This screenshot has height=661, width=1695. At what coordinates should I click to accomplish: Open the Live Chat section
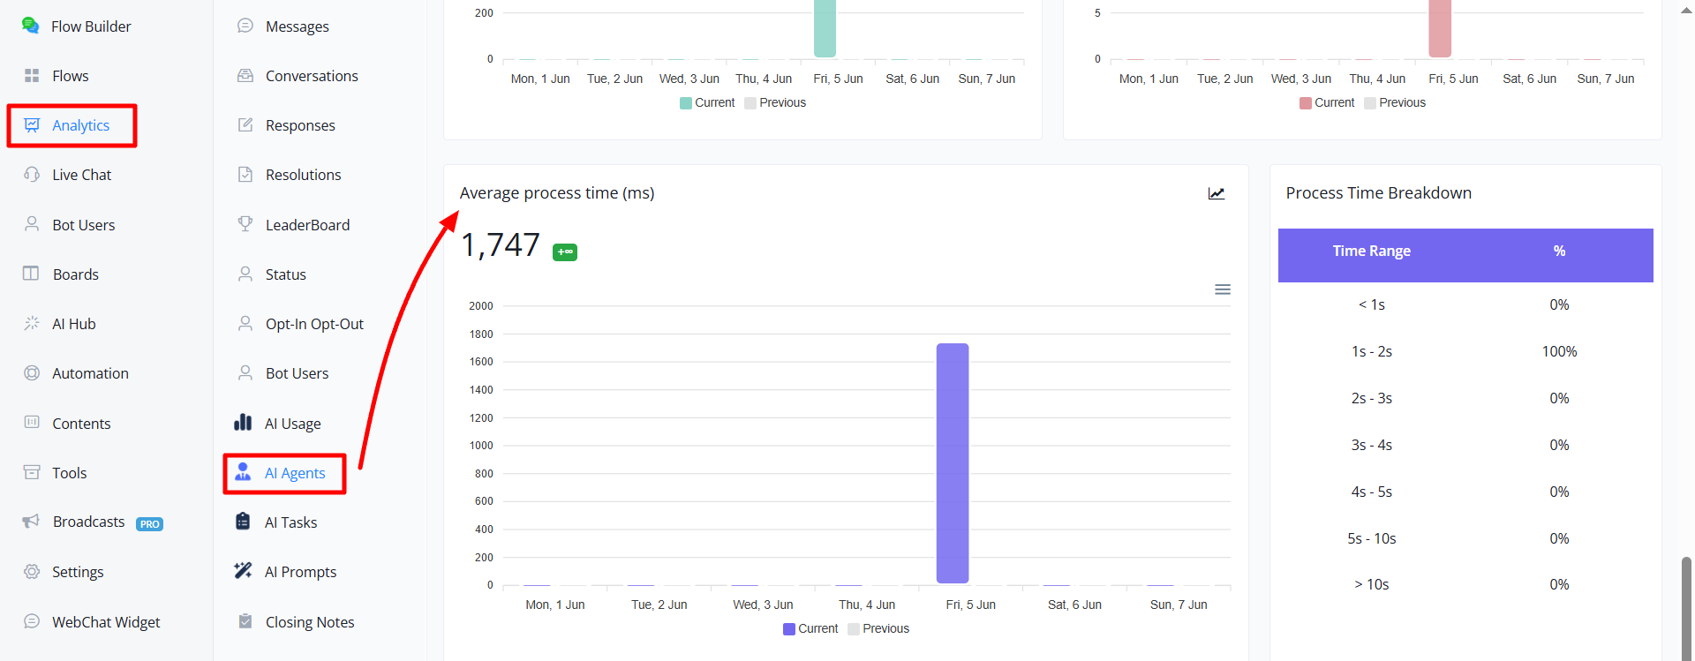pos(82,175)
